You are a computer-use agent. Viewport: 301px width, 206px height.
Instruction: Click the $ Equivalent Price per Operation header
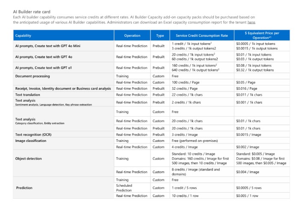262,35
